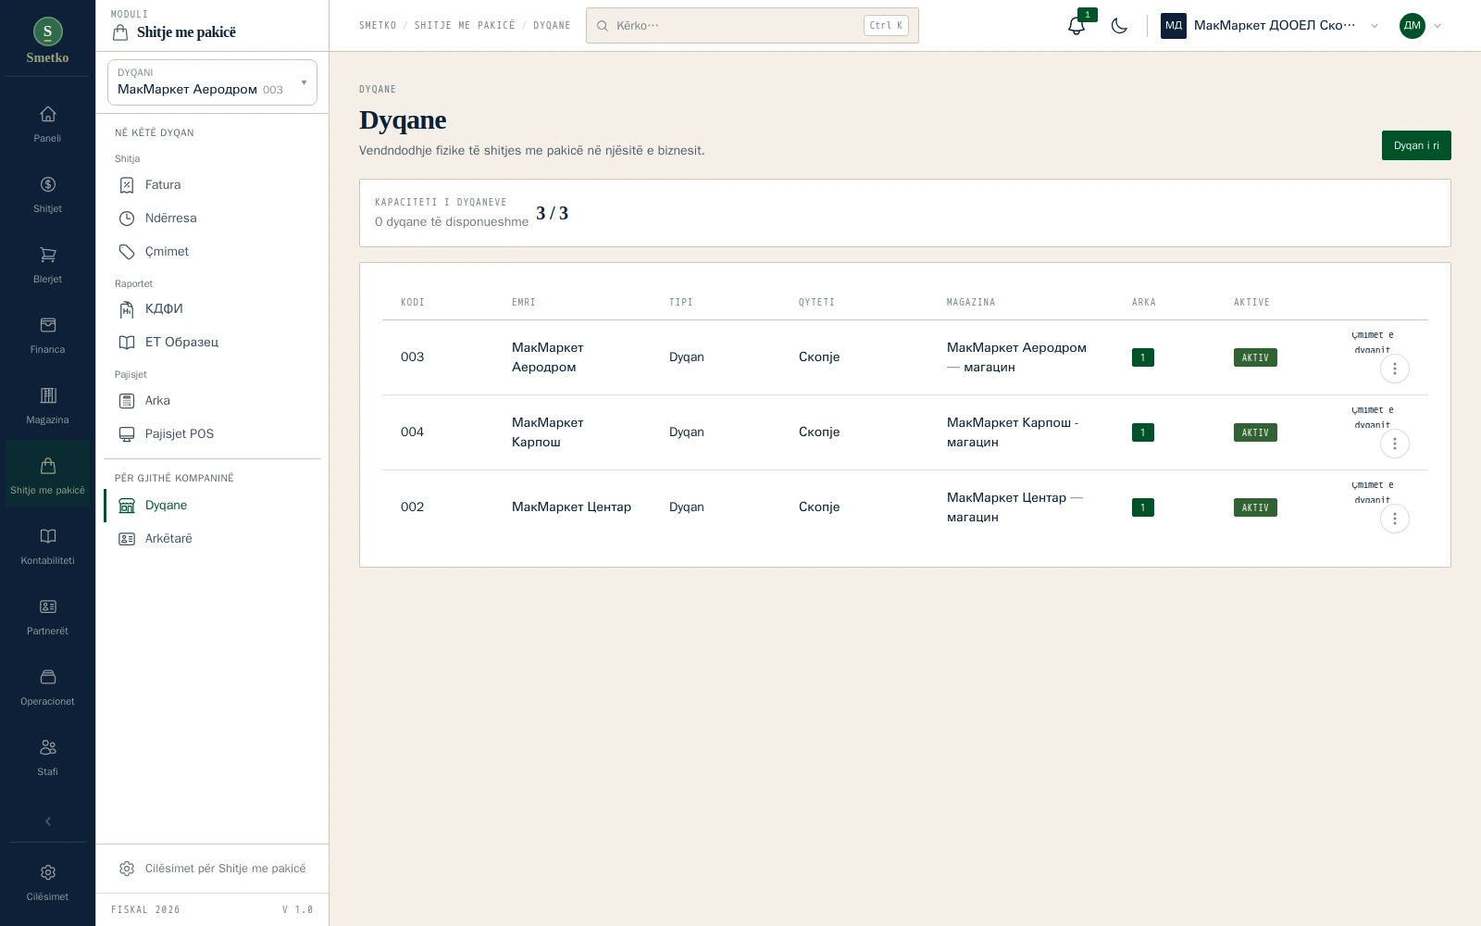The image size is (1481, 926).
Task: Open Fatura in the sidebar
Action: pyautogui.click(x=212, y=185)
